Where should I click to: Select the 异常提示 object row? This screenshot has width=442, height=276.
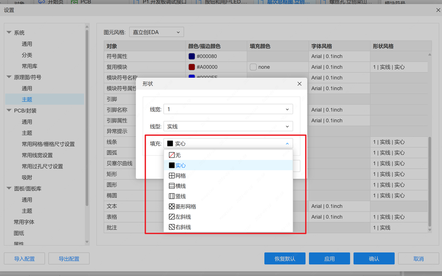click(117, 131)
